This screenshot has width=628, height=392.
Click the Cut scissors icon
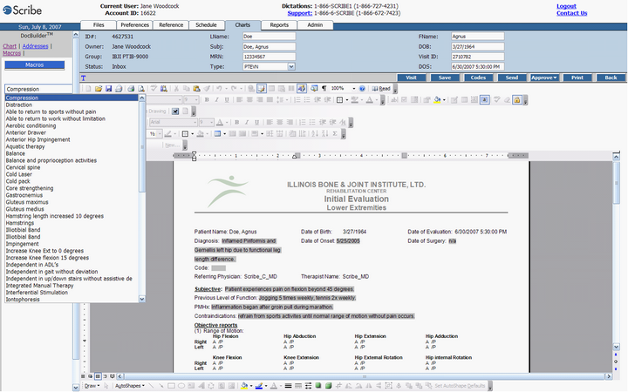click(176, 88)
